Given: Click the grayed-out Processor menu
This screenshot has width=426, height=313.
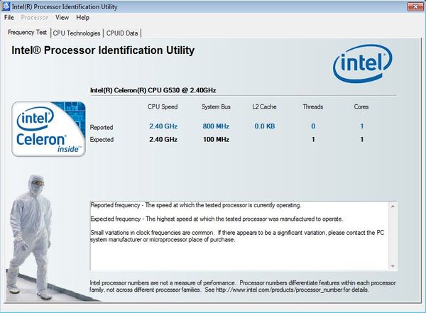Looking at the screenshot, I should tap(35, 17).
